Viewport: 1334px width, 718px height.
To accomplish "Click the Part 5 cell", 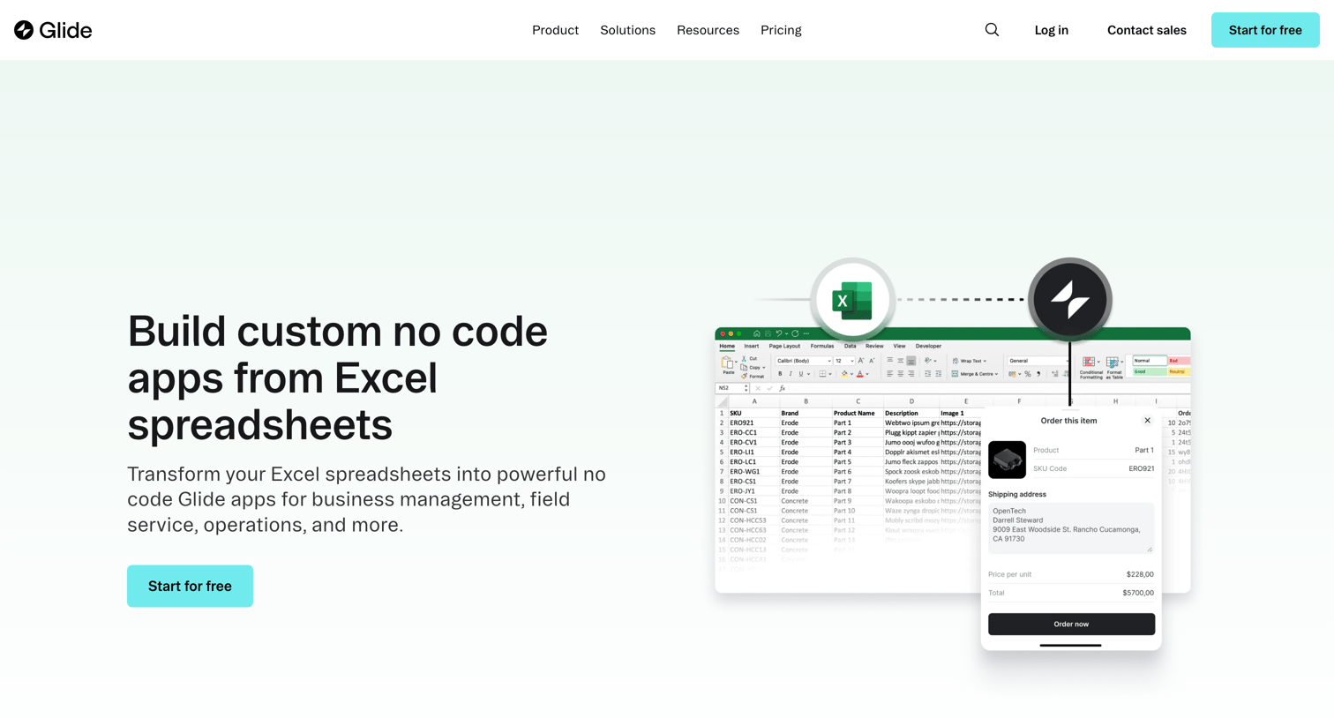I will click(x=857, y=462).
